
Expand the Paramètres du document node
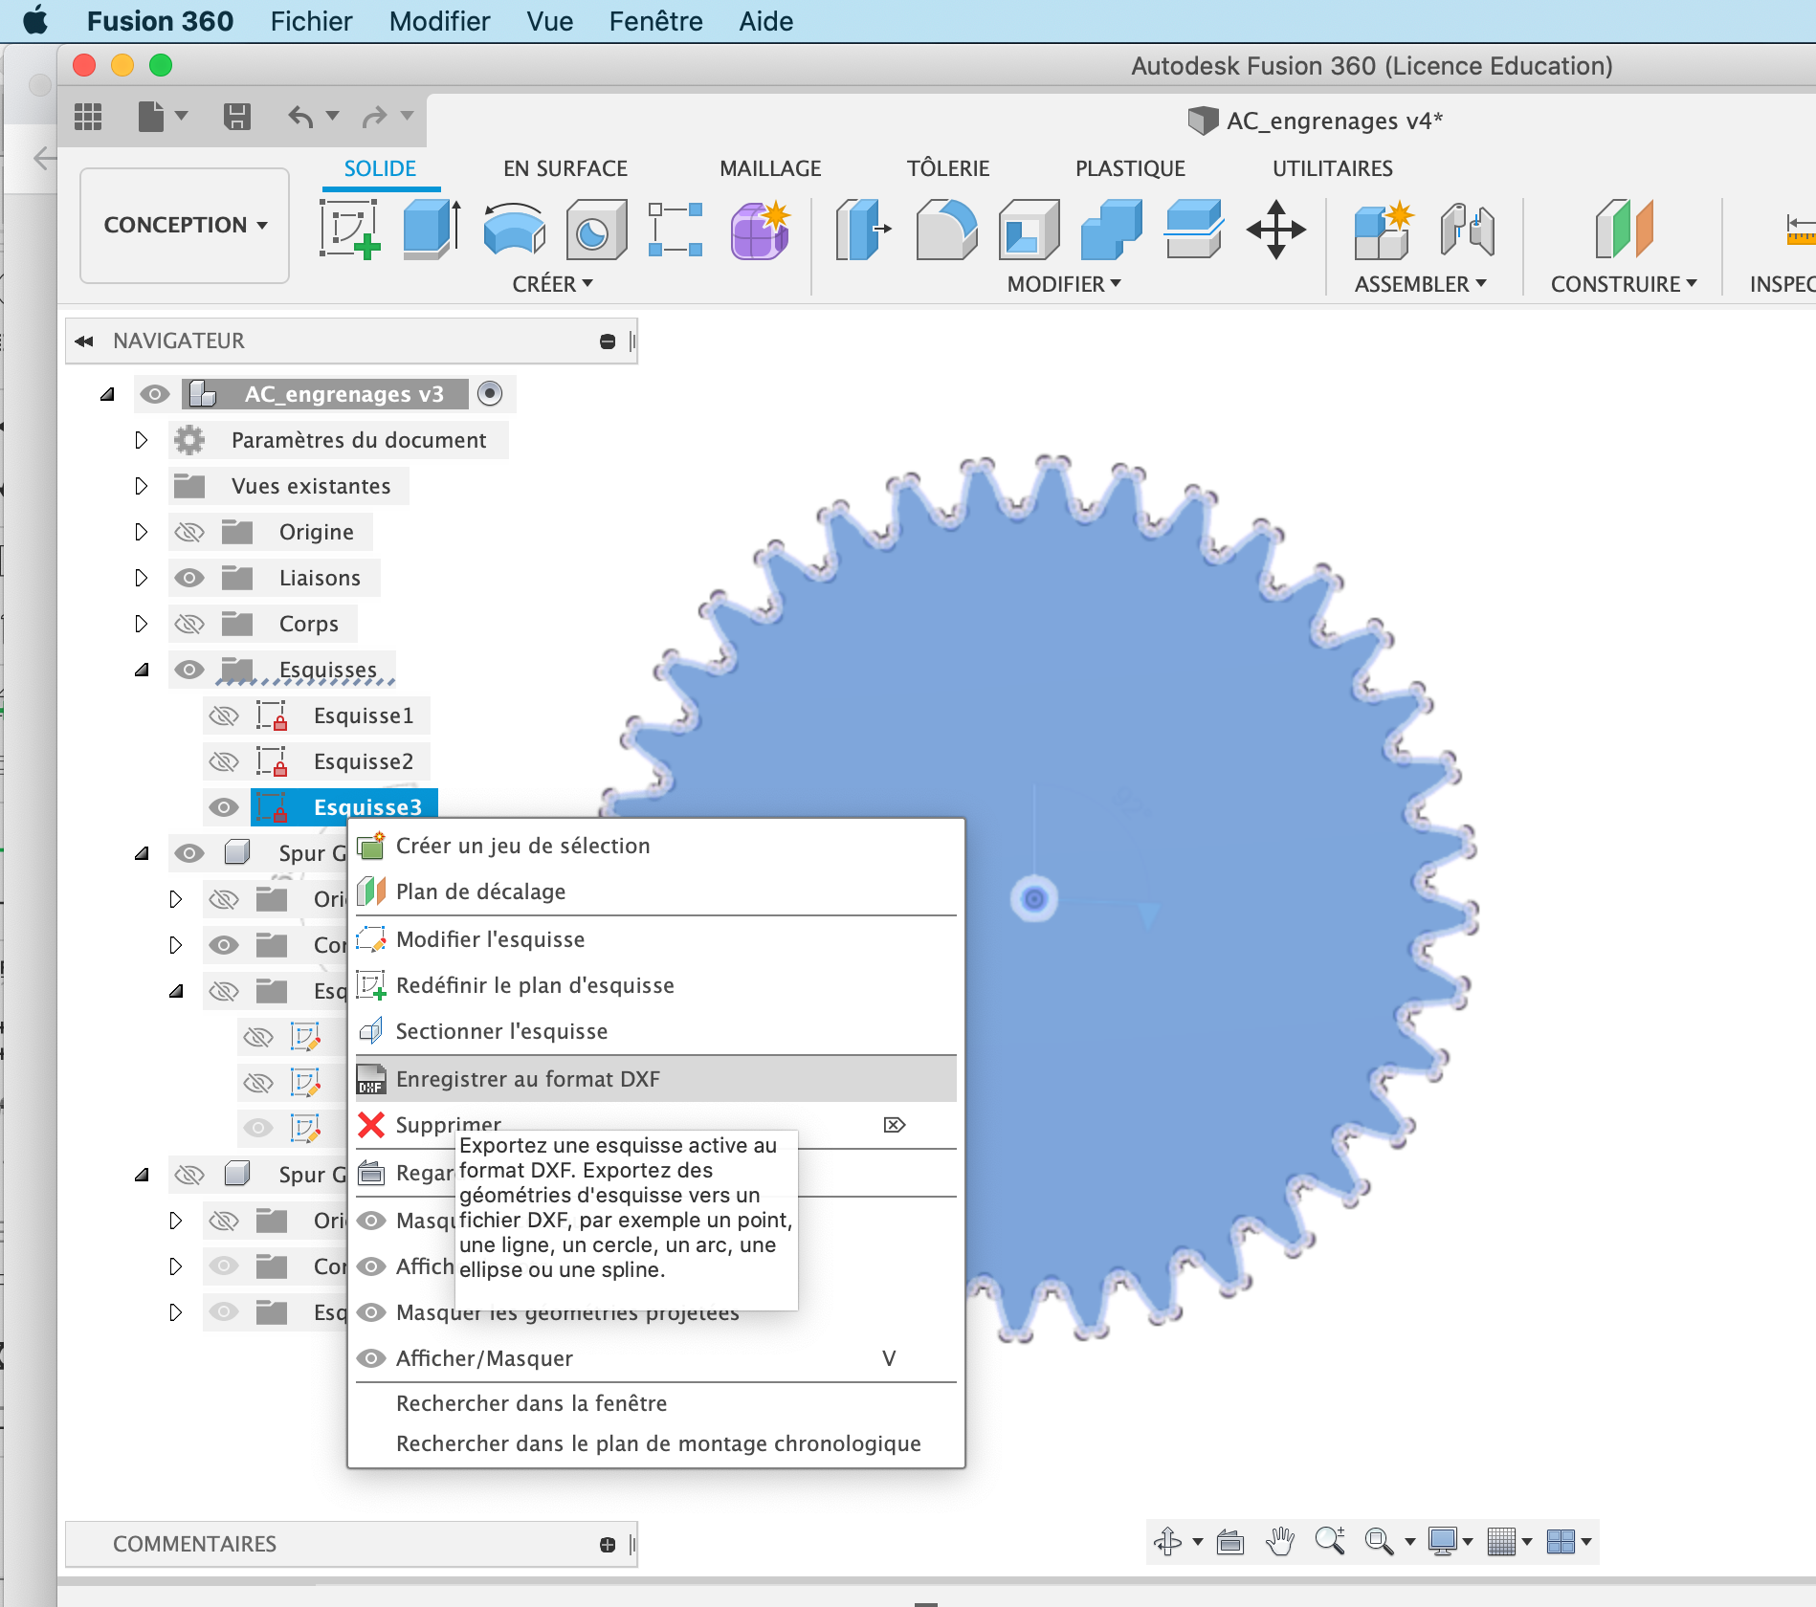tap(142, 440)
